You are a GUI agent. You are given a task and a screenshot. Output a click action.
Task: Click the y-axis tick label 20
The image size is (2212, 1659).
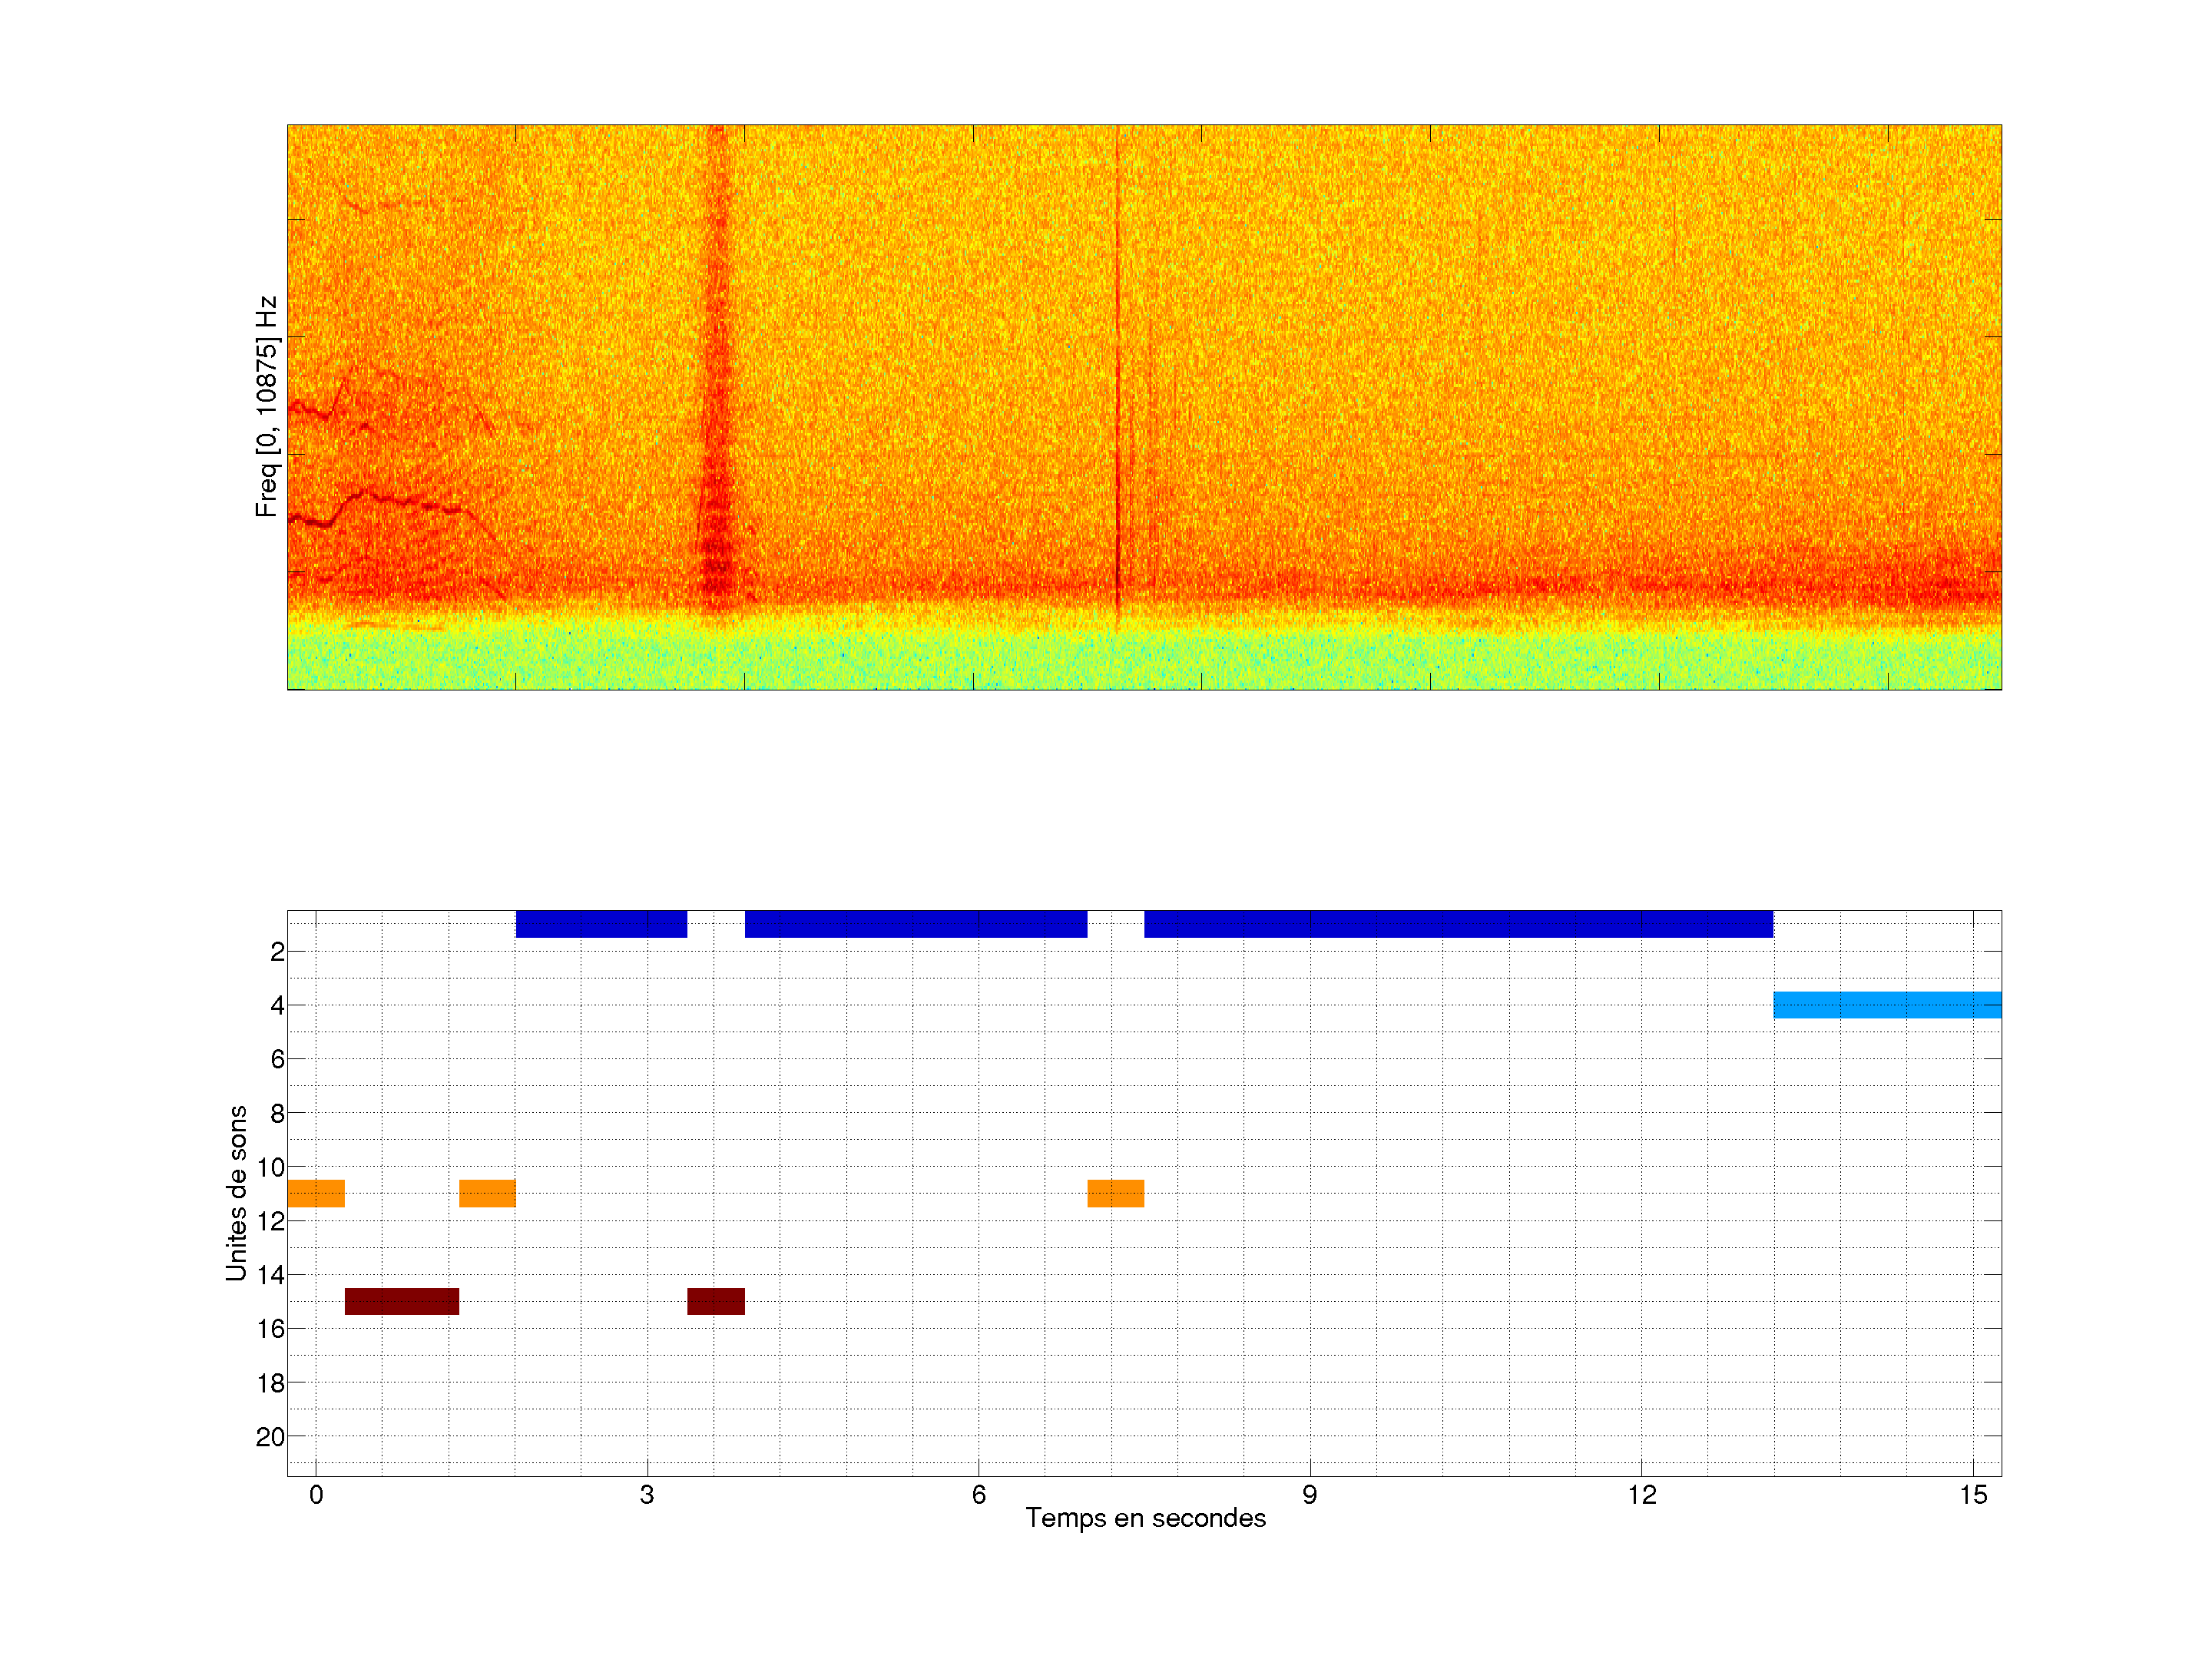pos(270,1437)
